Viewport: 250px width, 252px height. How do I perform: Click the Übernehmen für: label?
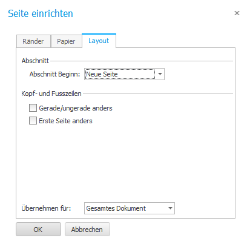pos(46,208)
